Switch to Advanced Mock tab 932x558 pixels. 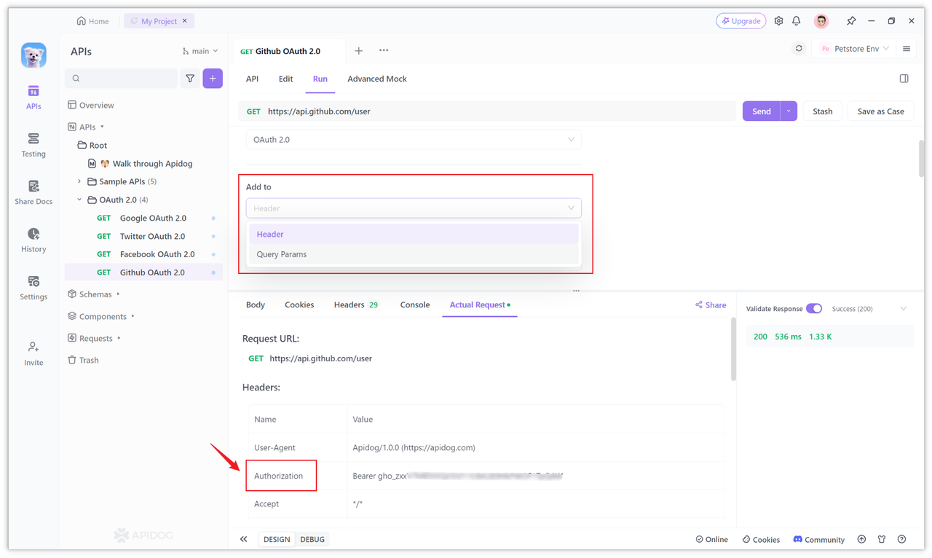[x=377, y=79]
